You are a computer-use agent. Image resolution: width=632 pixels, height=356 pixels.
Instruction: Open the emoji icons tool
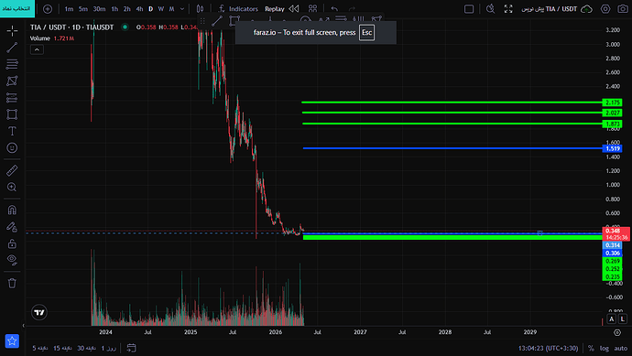12,147
